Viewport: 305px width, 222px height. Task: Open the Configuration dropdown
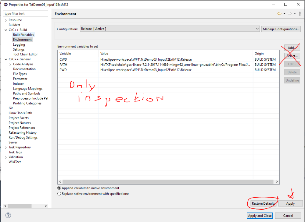pos(170,29)
